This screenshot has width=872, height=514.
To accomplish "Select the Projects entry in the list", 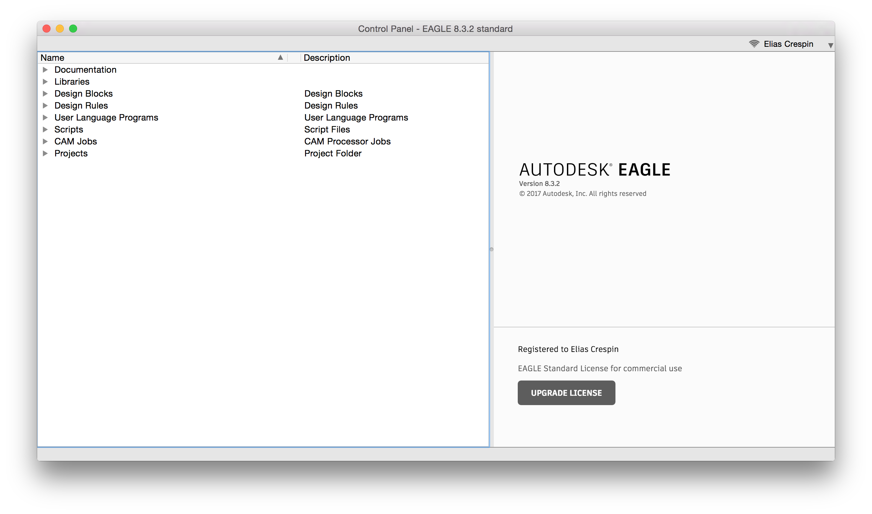I will pyautogui.click(x=71, y=153).
